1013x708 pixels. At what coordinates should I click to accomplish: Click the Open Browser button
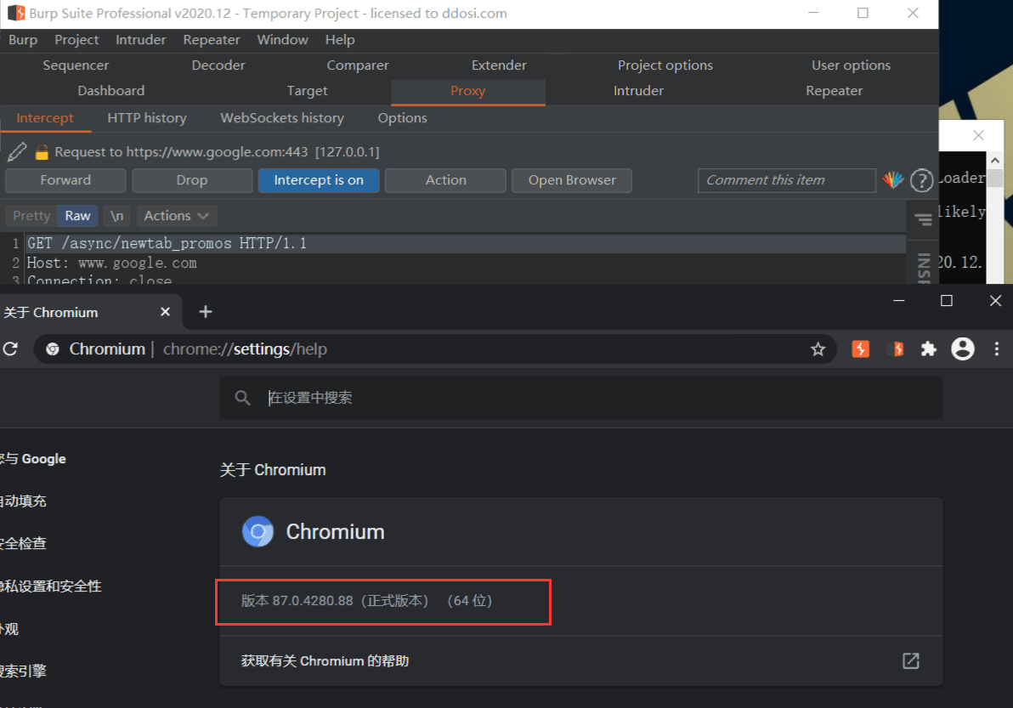coord(572,180)
